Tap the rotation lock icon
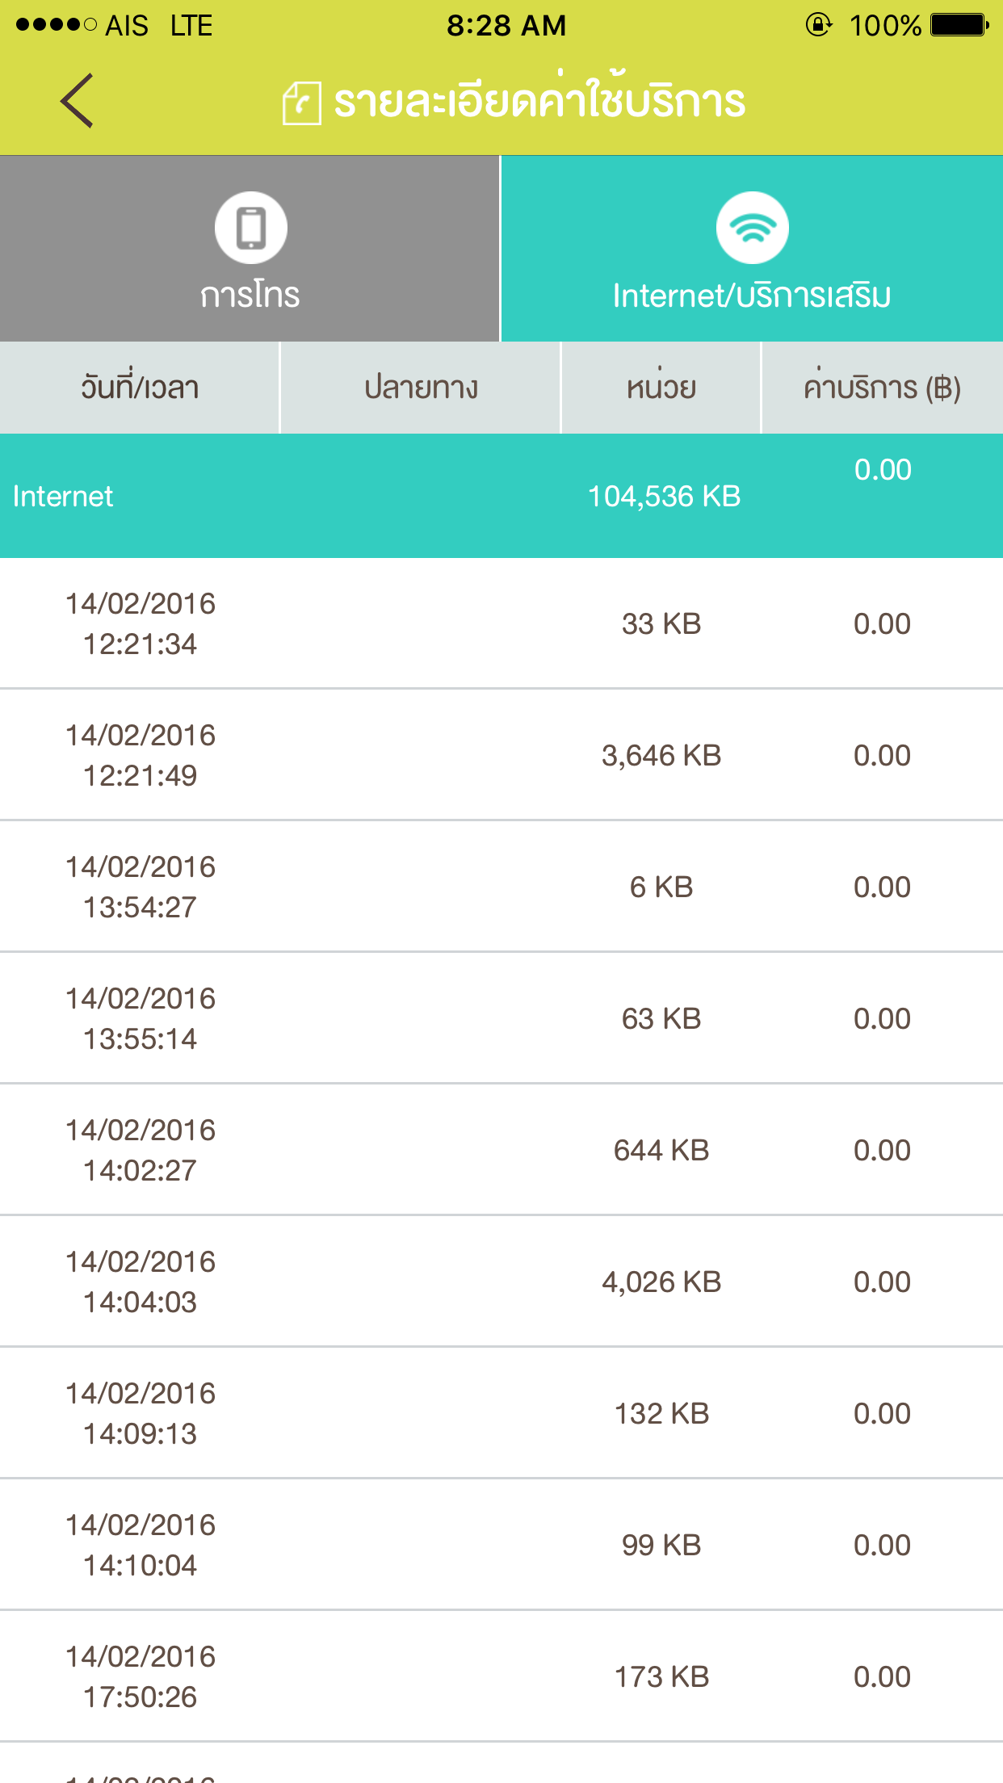 [x=818, y=25]
